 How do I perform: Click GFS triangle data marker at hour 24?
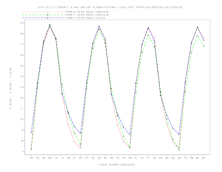click(x=80, y=133)
